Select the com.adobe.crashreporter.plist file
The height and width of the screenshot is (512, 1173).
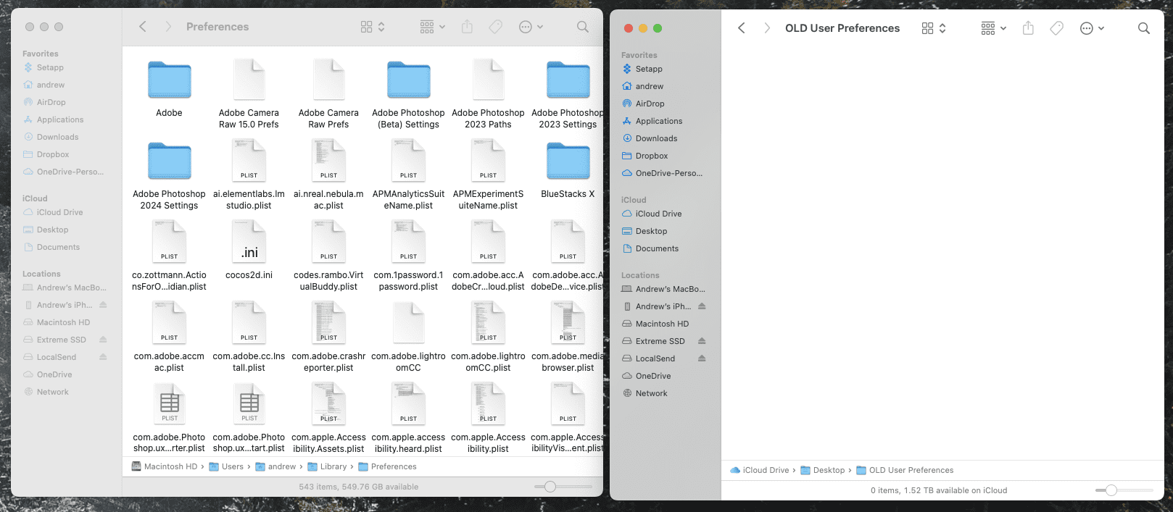pyautogui.click(x=329, y=323)
